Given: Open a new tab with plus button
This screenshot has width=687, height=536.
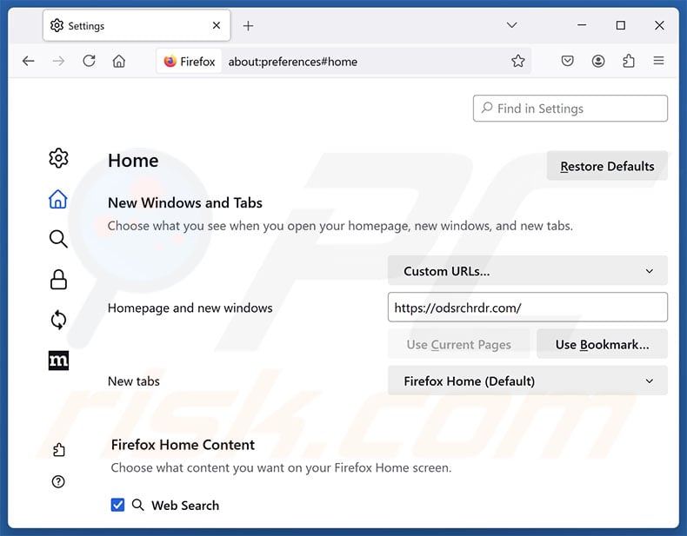Looking at the screenshot, I should [x=248, y=26].
